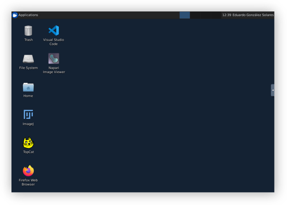The image size is (287, 205).
Task: Click the Firefox Web Browser label
Action: (x=28, y=182)
